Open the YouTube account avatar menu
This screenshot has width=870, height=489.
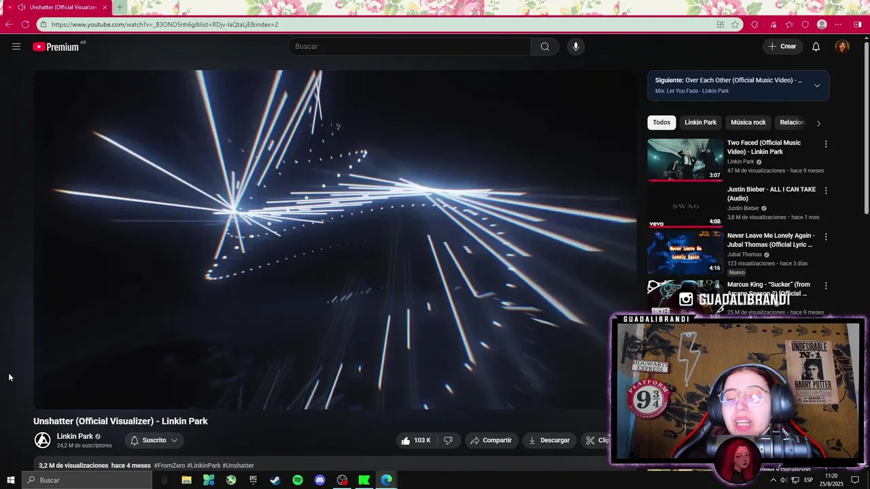842,46
